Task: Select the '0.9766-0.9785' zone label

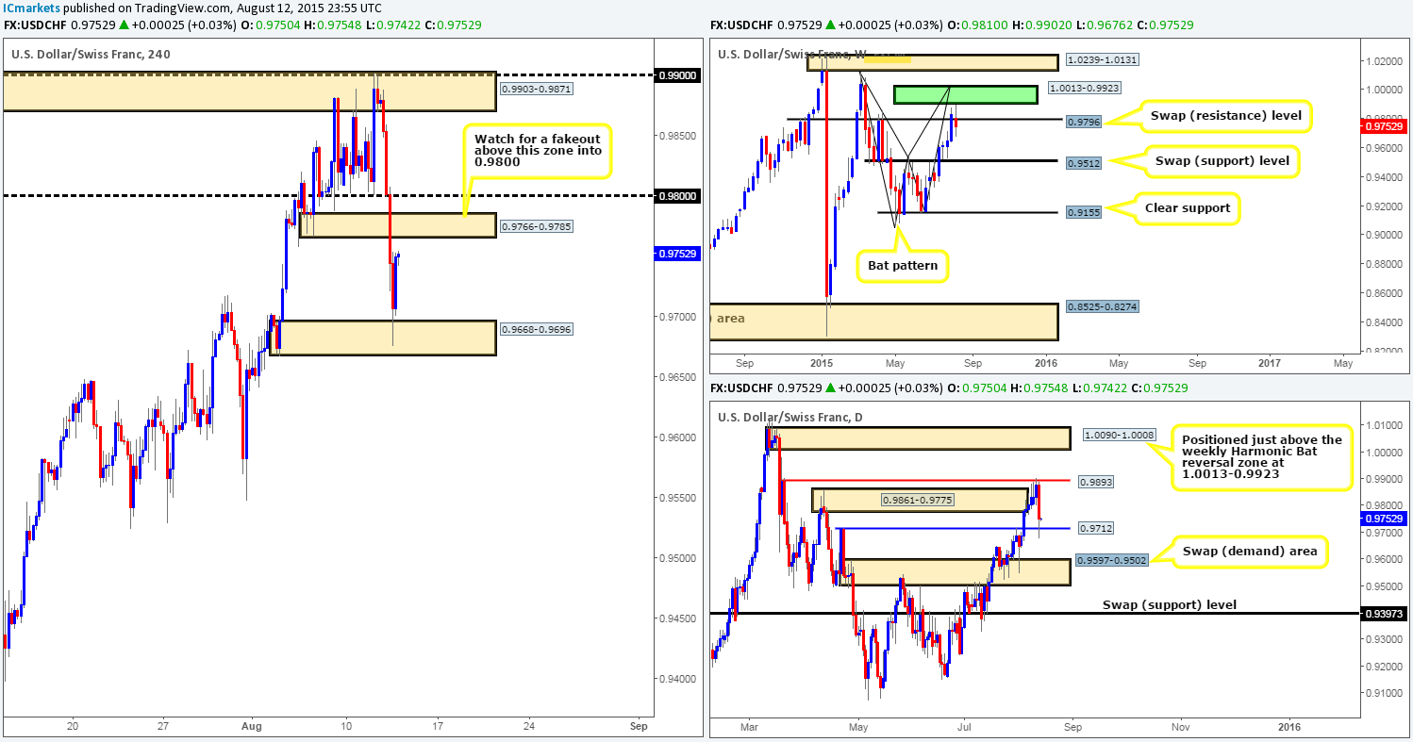Action: click(x=537, y=227)
